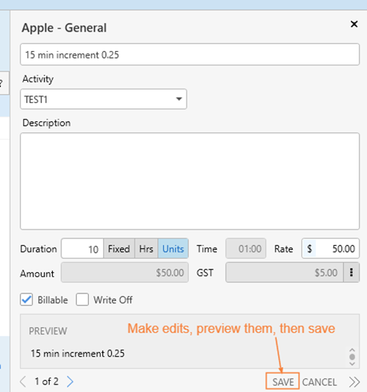Click preview scroll up arrow

[352, 350]
